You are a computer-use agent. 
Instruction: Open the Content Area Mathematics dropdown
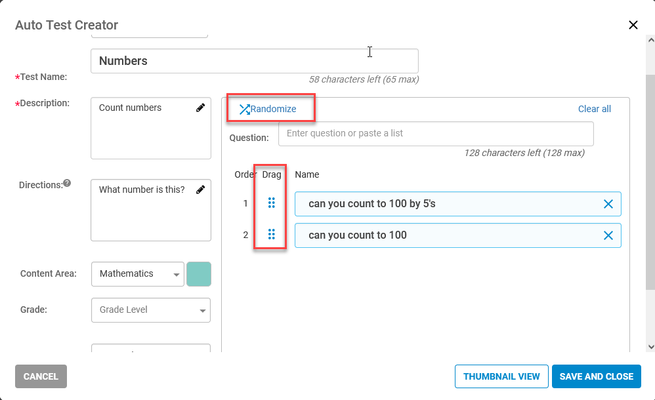(138, 274)
